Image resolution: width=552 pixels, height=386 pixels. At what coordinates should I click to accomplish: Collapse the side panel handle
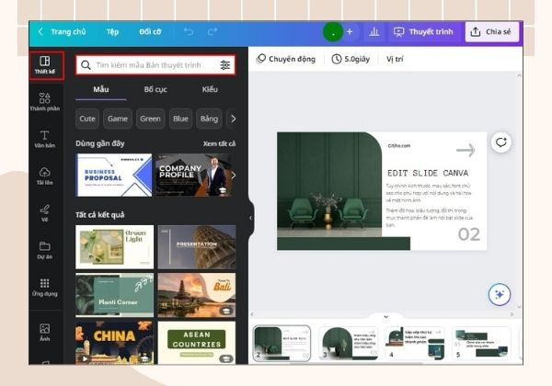(x=250, y=218)
